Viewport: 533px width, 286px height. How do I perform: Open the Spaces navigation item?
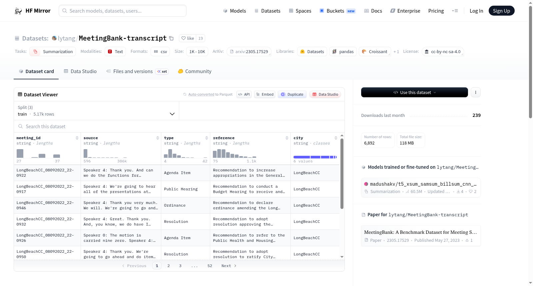[x=300, y=11]
